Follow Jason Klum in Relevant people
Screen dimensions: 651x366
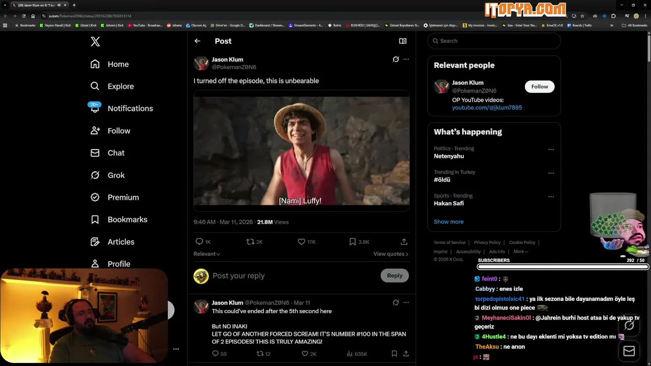coord(540,86)
